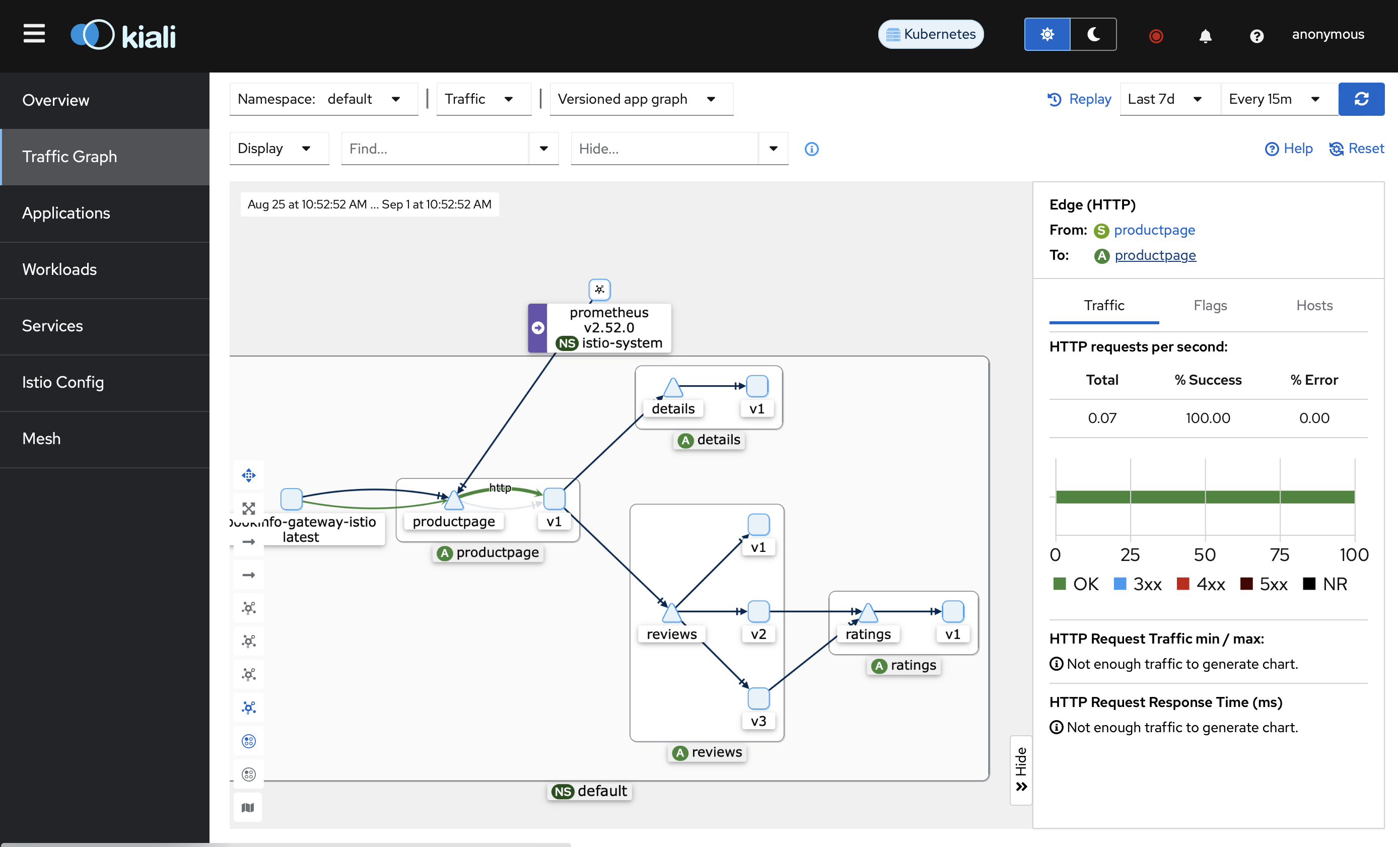Open Mesh in sidebar
The image size is (1398, 847).
click(x=105, y=439)
